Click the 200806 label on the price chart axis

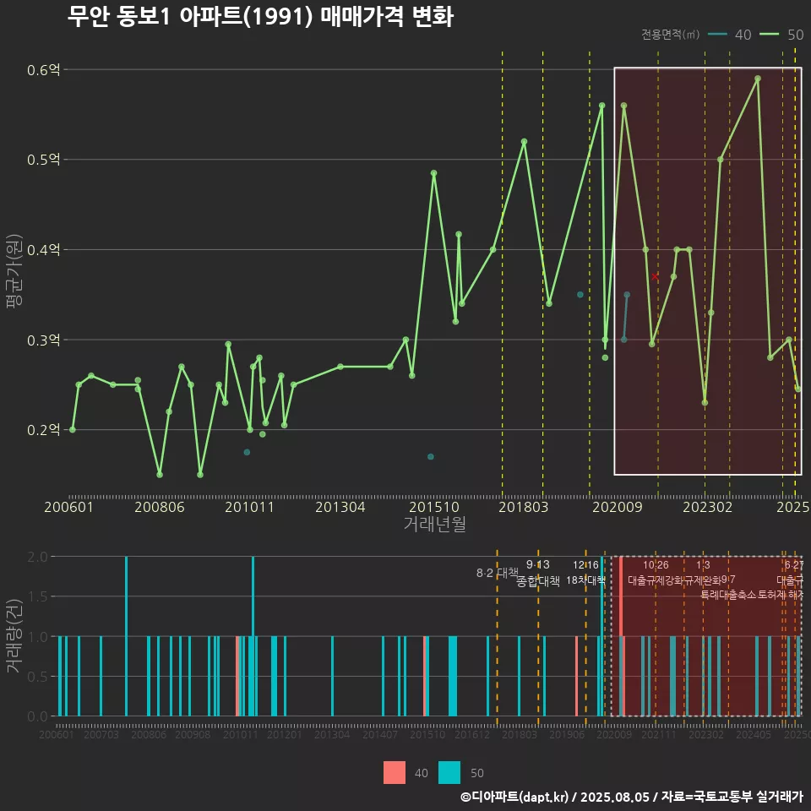click(x=160, y=507)
